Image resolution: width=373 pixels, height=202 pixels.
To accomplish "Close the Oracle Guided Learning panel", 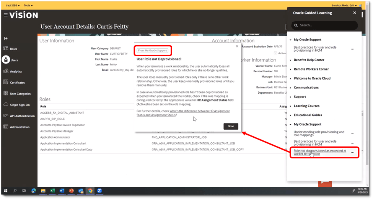I will click(354, 13).
